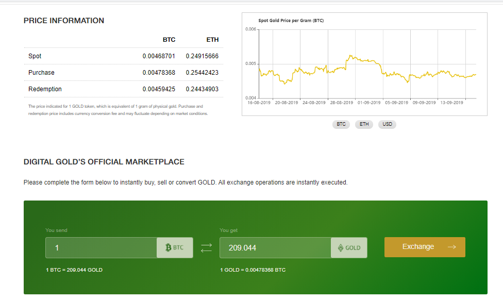Click the Redemption row label

point(45,89)
